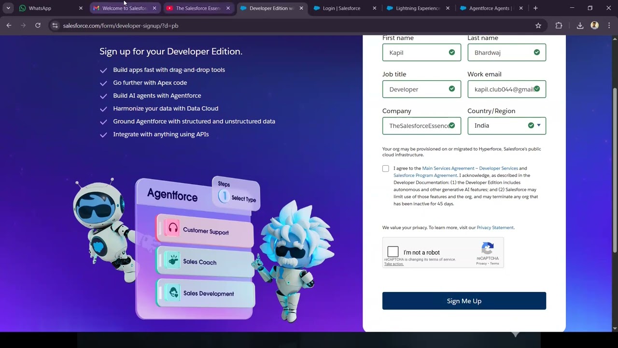Tick the agreement checkbox for Main Services Agreement
Image resolution: width=618 pixels, height=348 pixels.
tap(385, 169)
